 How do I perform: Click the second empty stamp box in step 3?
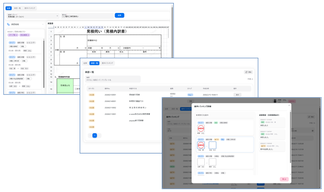[212, 162]
